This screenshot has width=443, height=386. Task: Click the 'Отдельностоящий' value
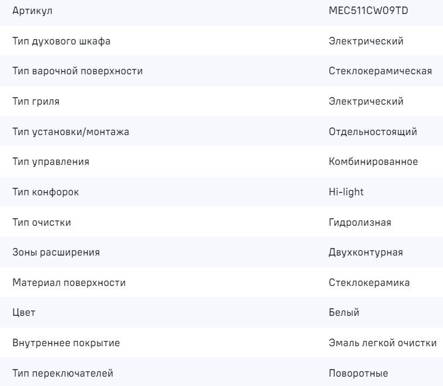[x=373, y=132]
